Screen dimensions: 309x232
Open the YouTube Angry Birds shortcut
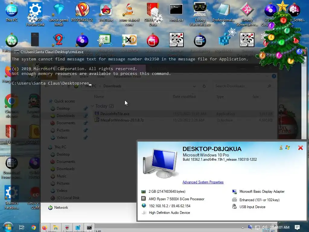[106, 12]
